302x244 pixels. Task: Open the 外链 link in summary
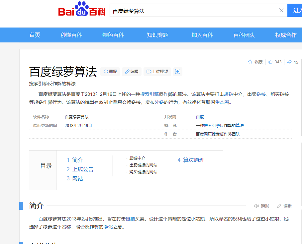point(159,102)
